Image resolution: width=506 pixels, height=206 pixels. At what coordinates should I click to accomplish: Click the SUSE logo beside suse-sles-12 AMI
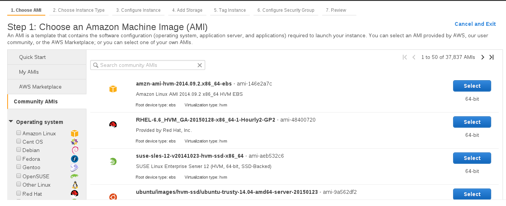(113, 162)
